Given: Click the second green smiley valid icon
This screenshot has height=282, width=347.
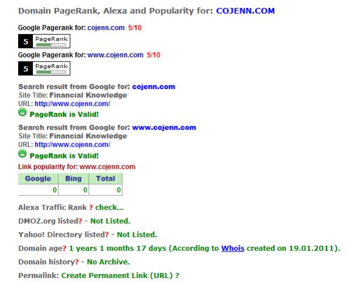Looking at the screenshot, I should tap(22, 154).
